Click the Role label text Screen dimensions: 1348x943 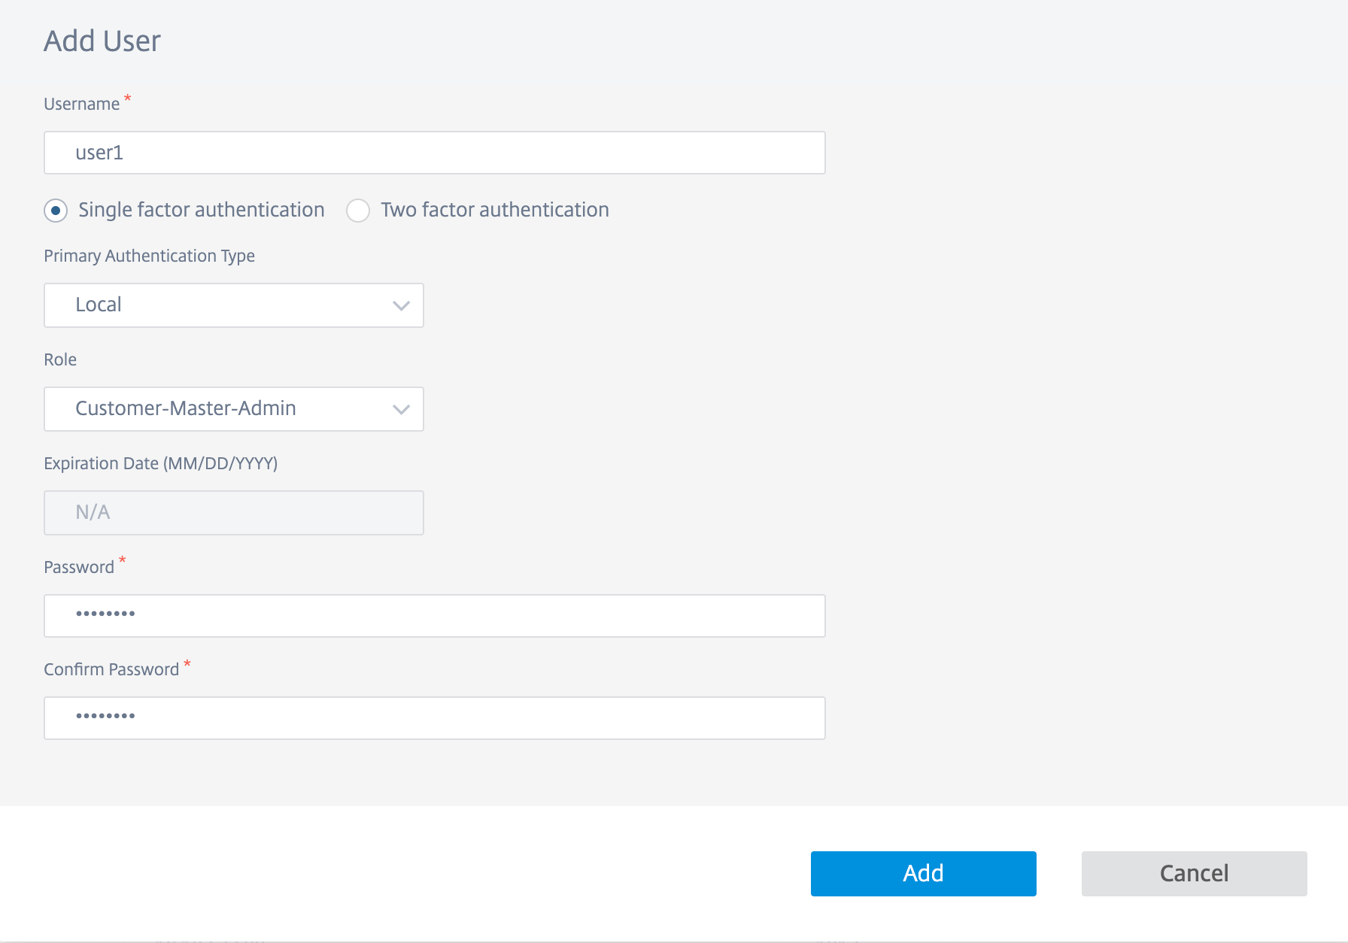tap(60, 359)
